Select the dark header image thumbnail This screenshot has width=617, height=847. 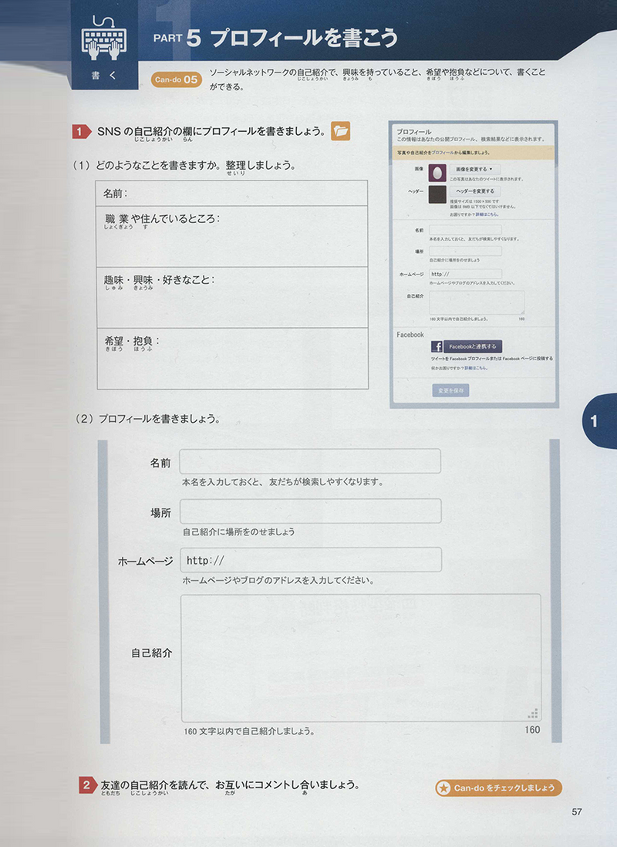[x=437, y=193]
